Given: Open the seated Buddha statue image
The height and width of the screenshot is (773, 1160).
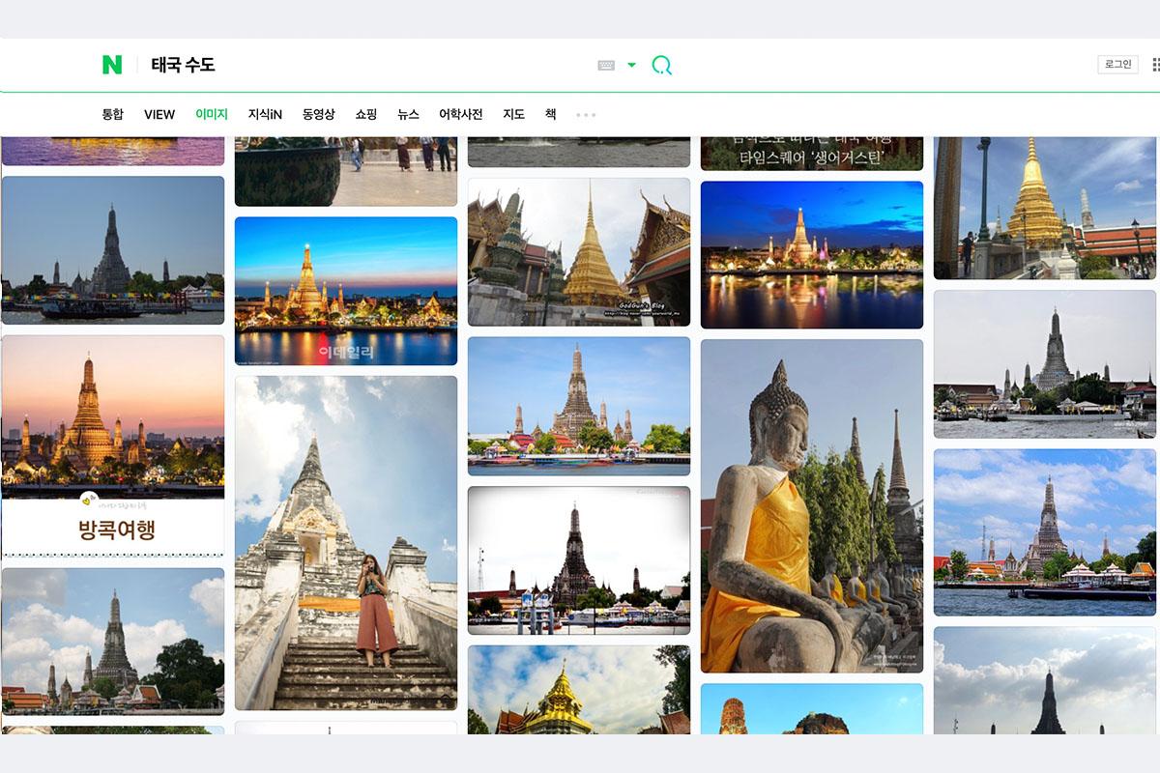Looking at the screenshot, I should [x=811, y=505].
